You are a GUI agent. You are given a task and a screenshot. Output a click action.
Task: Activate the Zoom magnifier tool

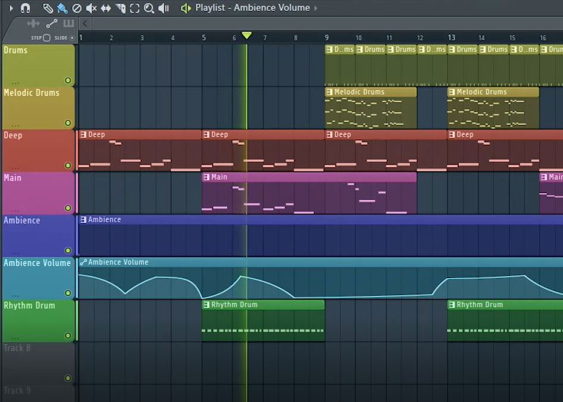point(149,8)
